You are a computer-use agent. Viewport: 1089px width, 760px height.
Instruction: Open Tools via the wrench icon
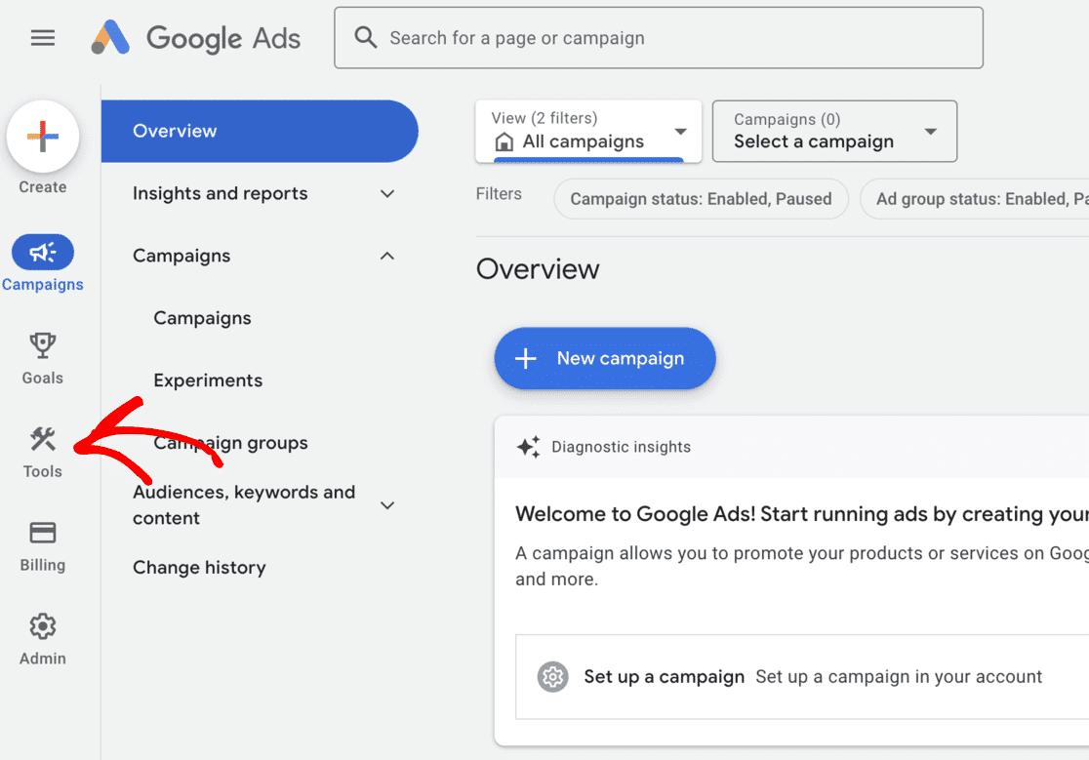[x=42, y=439]
